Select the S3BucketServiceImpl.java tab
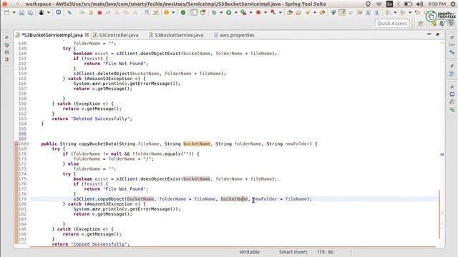 click(x=52, y=35)
